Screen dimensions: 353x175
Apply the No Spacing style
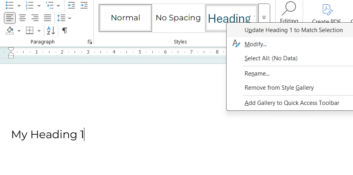pyautogui.click(x=178, y=18)
